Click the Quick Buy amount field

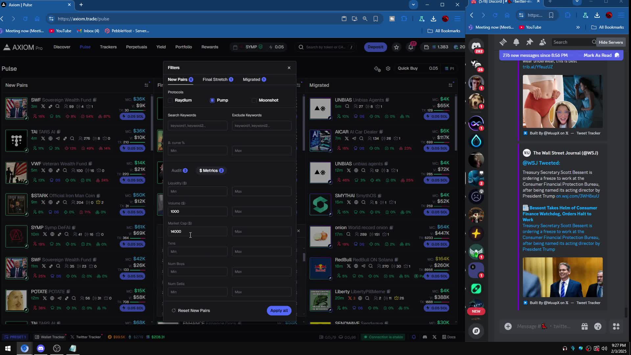(434, 68)
